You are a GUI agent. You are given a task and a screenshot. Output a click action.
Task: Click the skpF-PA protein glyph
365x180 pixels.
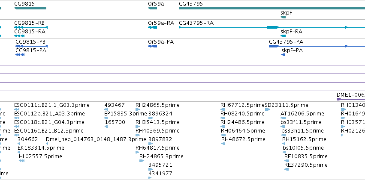(284, 55)
